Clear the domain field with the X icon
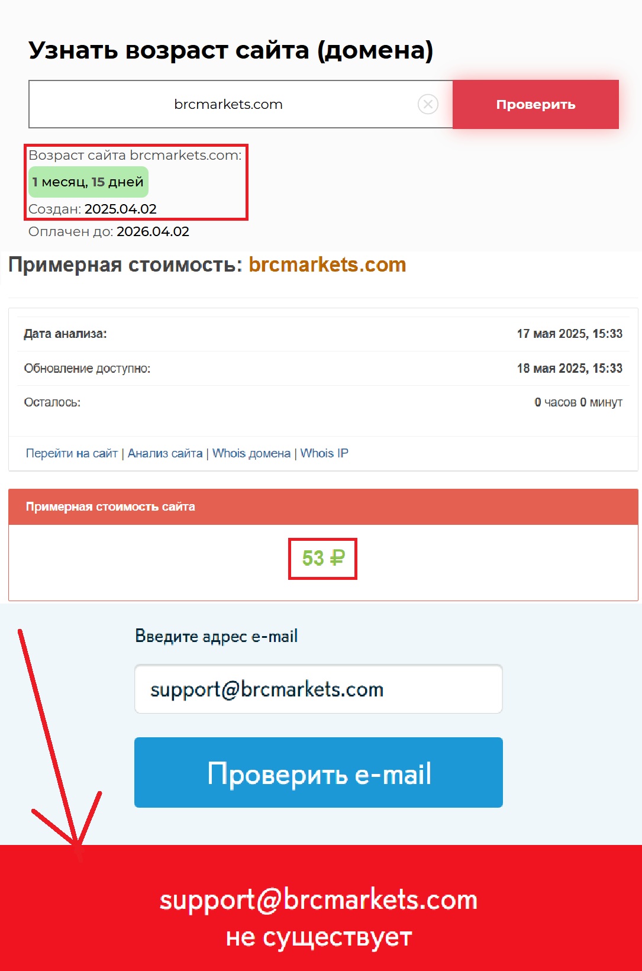The width and height of the screenshot is (642, 971). [428, 104]
